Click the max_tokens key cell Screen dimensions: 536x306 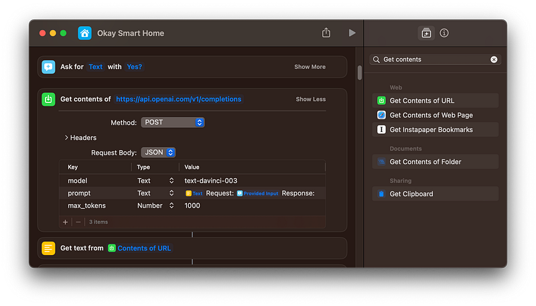click(x=86, y=206)
